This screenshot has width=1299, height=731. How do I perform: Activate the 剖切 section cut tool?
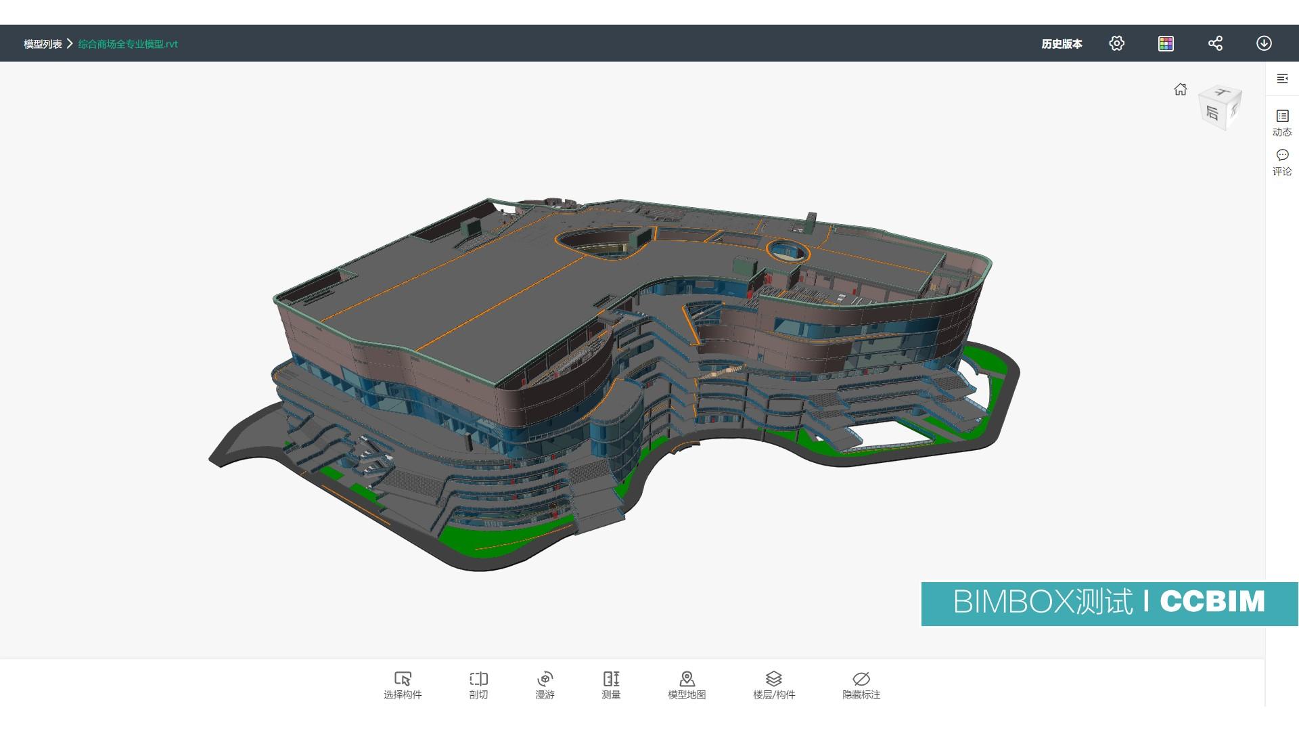(478, 684)
